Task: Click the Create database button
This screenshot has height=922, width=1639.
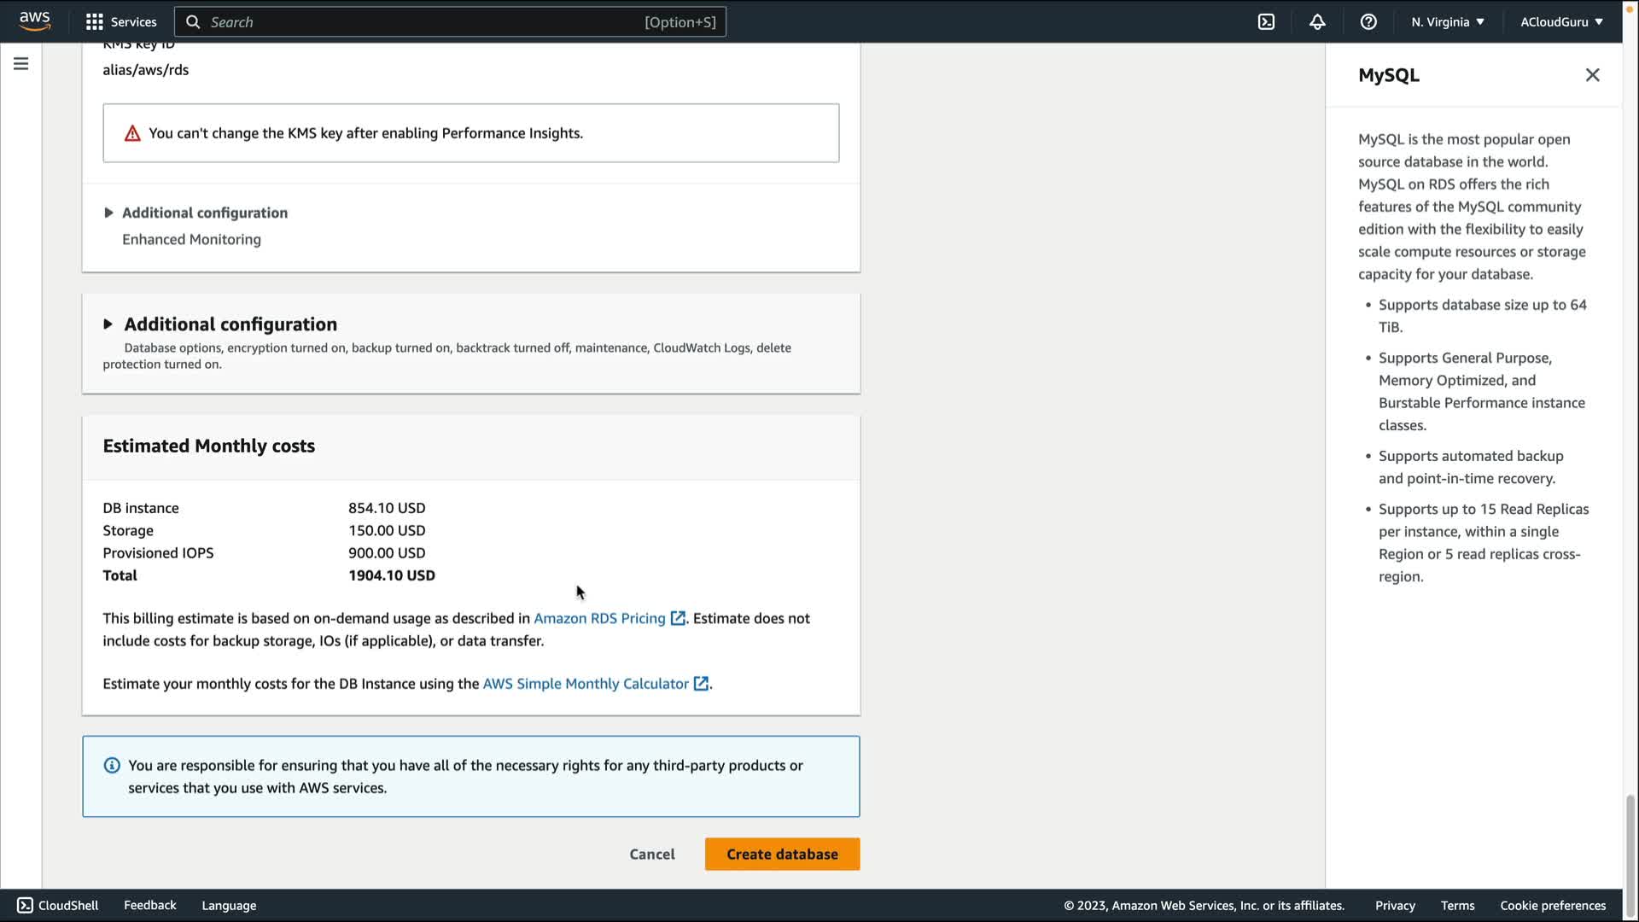Action: tap(782, 854)
